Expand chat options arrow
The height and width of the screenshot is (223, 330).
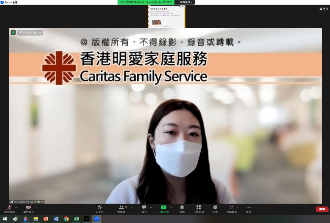151,207
